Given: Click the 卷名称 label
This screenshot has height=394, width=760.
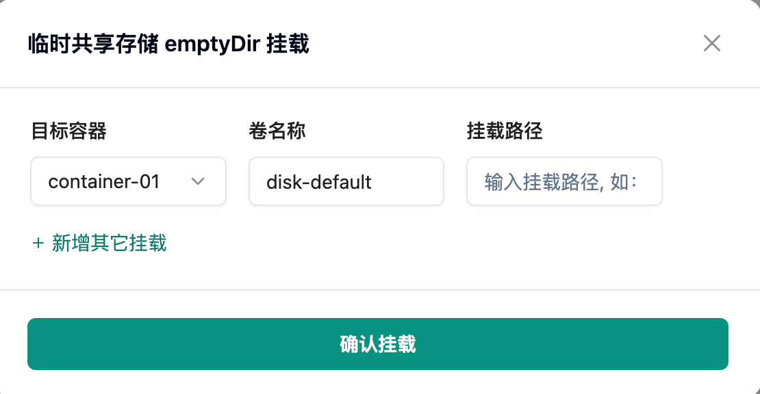Looking at the screenshot, I should click(277, 131).
